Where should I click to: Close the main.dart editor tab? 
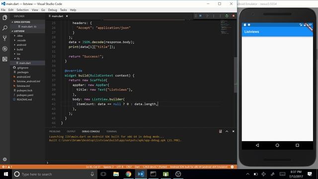[x=67, y=16]
